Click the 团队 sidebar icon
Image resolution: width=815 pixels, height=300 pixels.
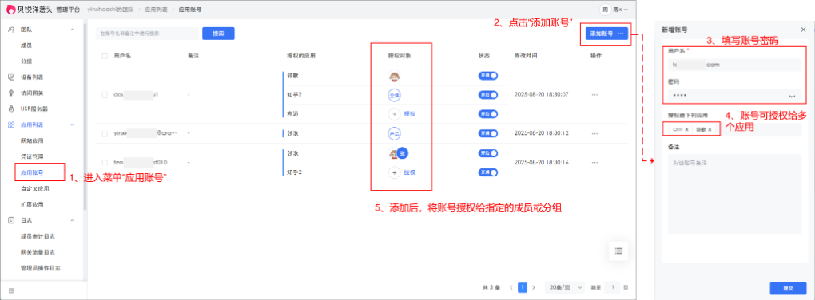tap(11, 30)
